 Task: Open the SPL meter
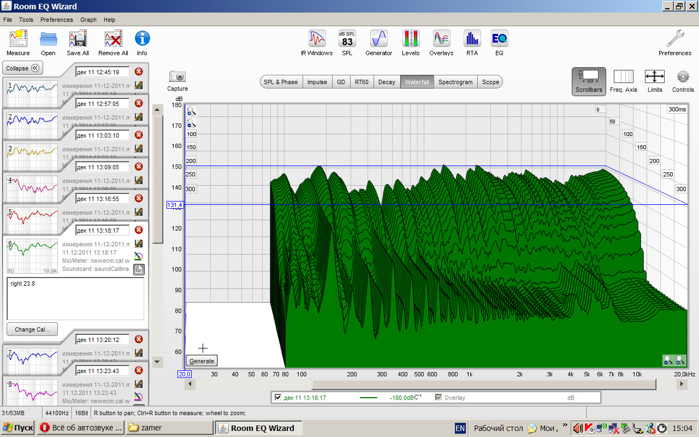click(347, 39)
